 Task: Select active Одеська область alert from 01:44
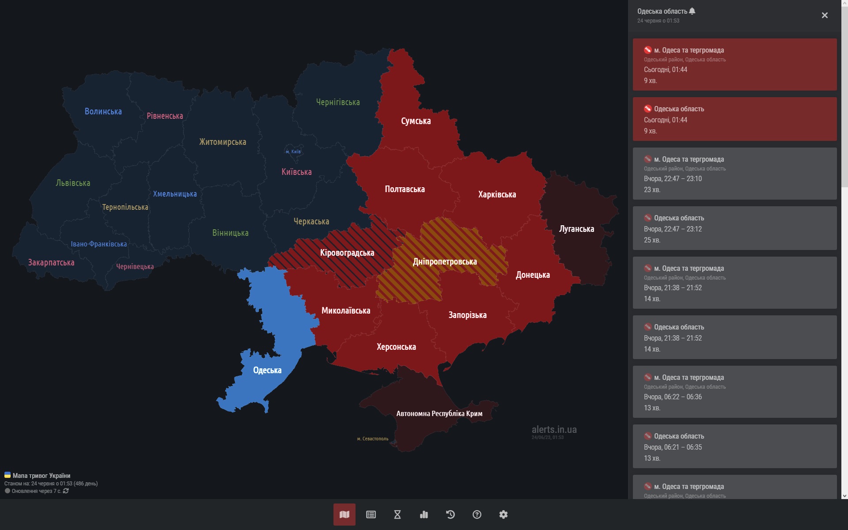tap(734, 119)
